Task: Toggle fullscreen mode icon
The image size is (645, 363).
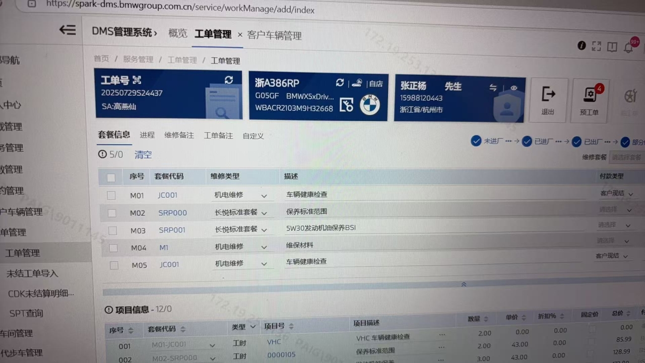Action: (597, 46)
